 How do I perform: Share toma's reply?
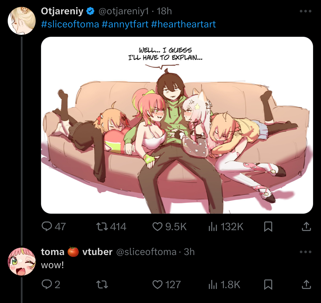(x=306, y=284)
